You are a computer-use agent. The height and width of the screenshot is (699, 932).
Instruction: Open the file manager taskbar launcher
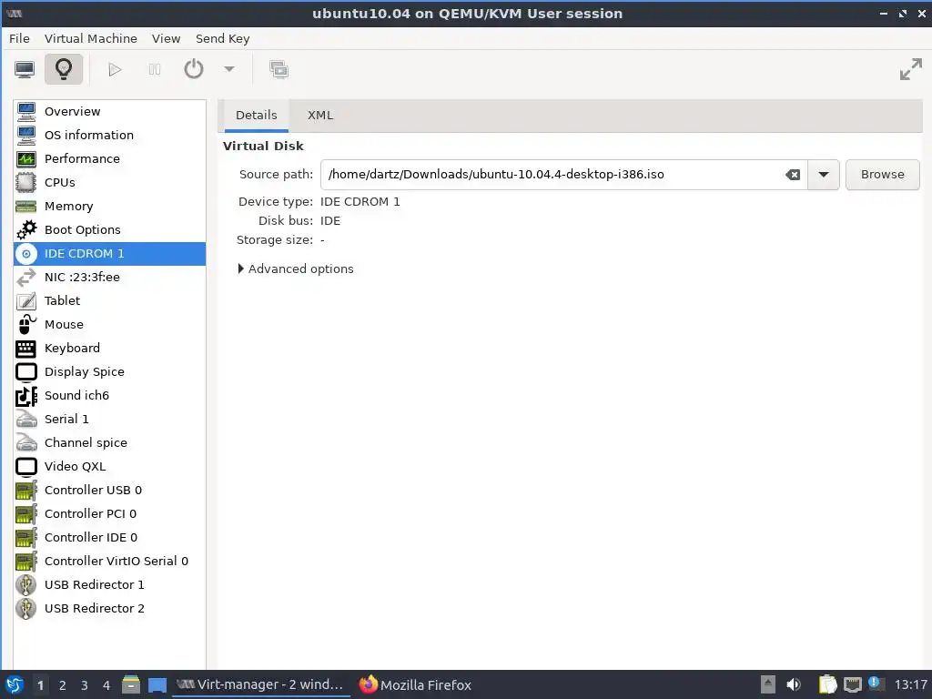tap(131, 684)
